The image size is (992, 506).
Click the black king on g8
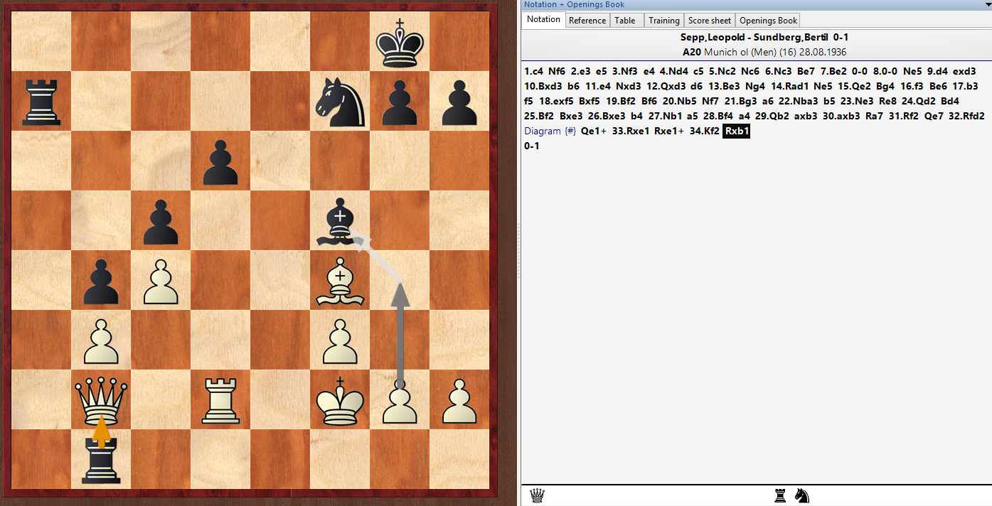click(400, 41)
